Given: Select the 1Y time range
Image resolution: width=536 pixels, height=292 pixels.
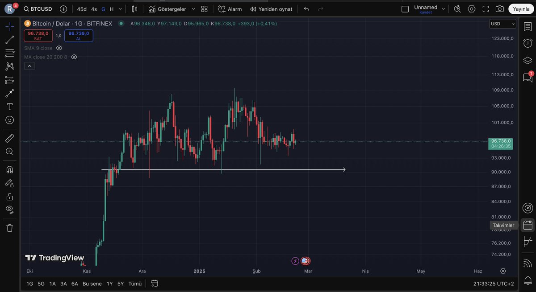Looking at the screenshot, I should pyautogui.click(x=109, y=284).
